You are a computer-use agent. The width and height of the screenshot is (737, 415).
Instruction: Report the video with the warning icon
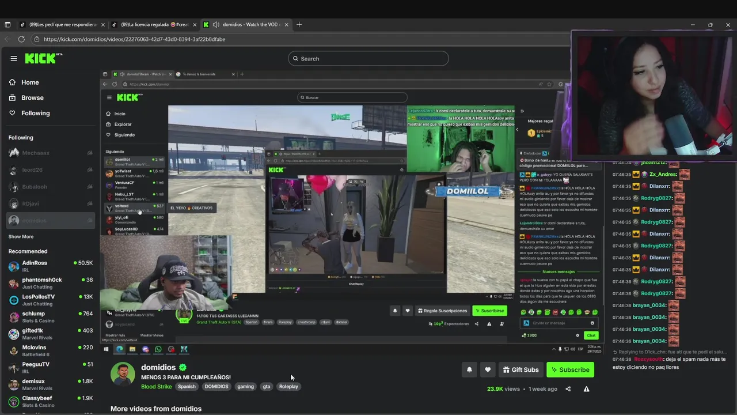click(x=586, y=389)
